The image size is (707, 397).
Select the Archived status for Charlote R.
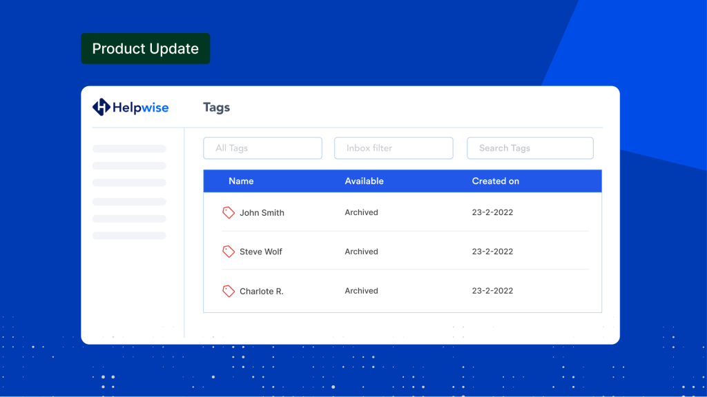361,290
